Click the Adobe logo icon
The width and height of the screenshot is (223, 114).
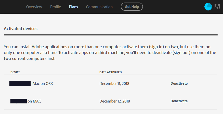click(217, 7)
